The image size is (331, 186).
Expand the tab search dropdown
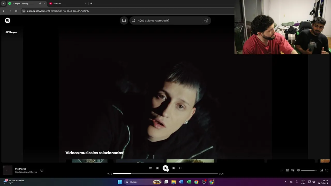click(3, 4)
